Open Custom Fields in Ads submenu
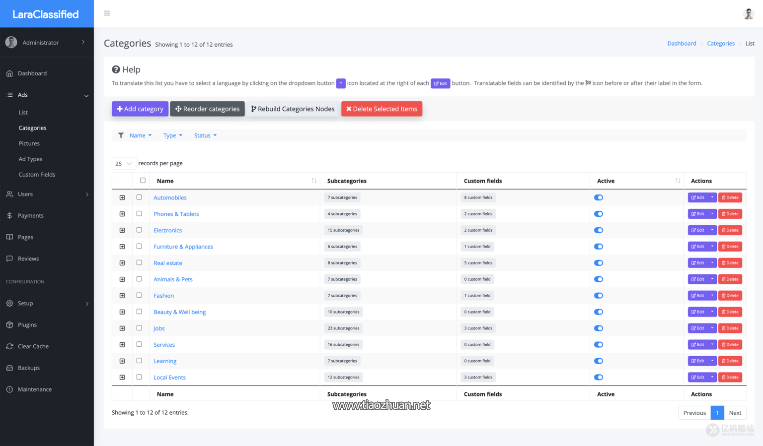 click(x=37, y=175)
